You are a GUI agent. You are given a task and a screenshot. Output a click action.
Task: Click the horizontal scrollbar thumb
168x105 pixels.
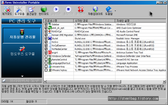(x=84, y=82)
